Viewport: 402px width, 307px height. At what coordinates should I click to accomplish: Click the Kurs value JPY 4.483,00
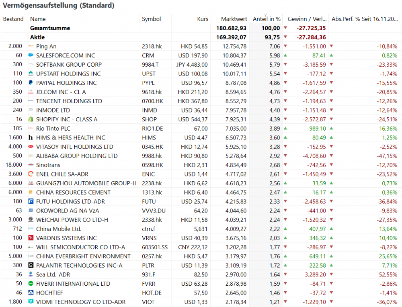coord(192,65)
